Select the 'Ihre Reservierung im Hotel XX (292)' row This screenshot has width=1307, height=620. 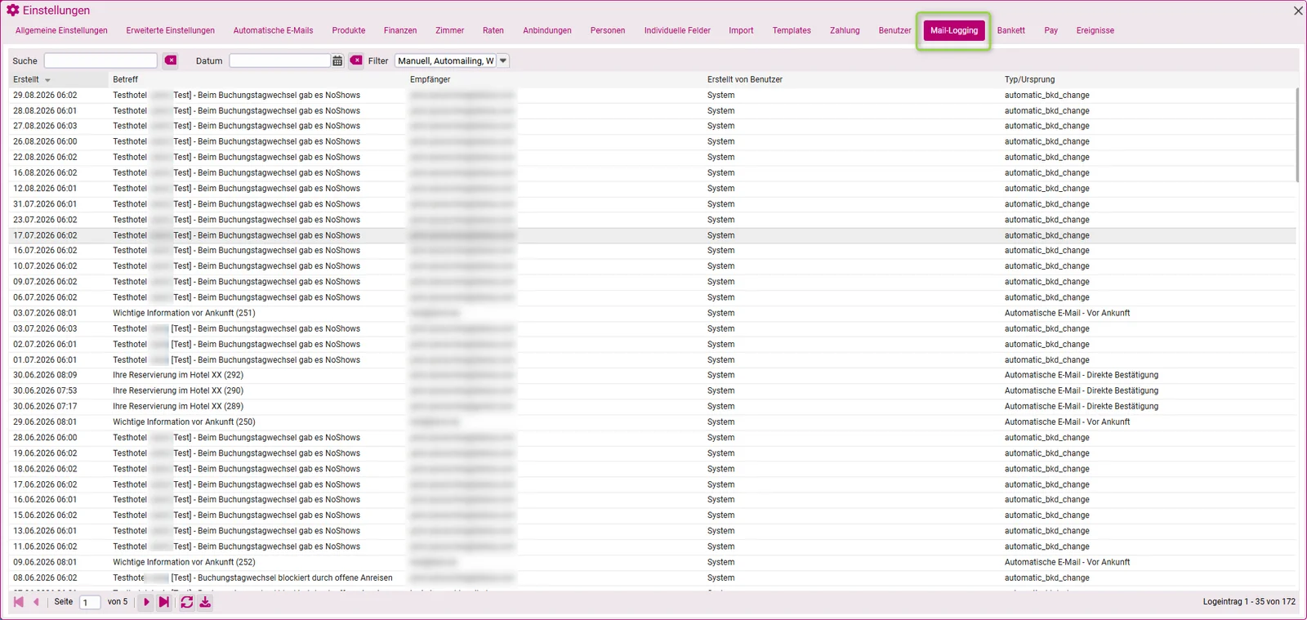click(x=653, y=376)
